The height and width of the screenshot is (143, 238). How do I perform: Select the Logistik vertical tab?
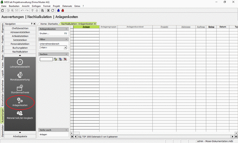point(2,73)
